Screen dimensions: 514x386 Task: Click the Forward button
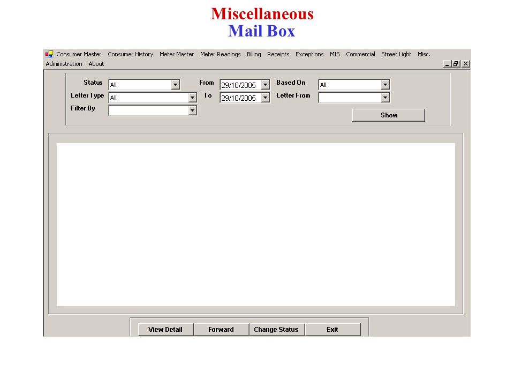pyautogui.click(x=221, y=330)
